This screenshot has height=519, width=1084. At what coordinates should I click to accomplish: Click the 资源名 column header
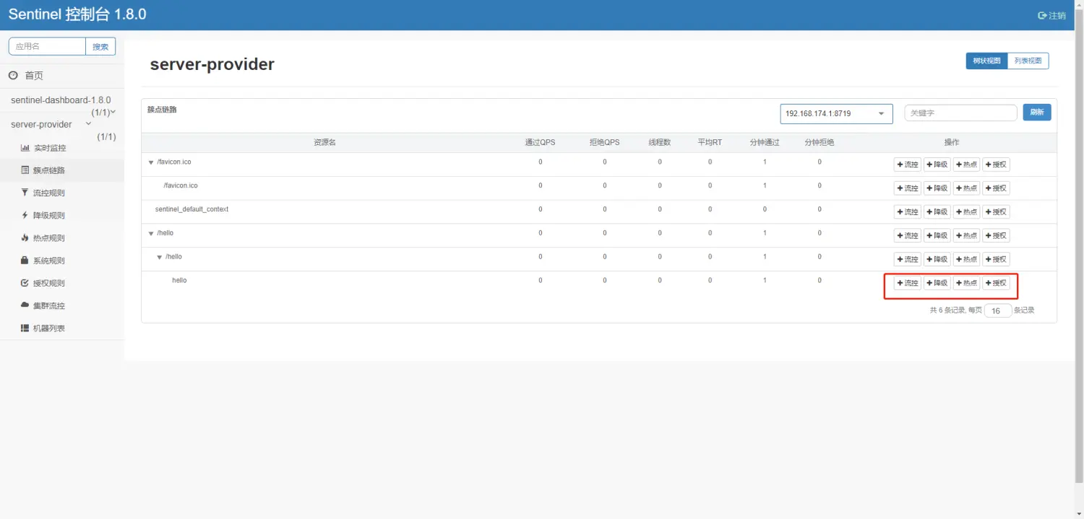coord(324,142)
